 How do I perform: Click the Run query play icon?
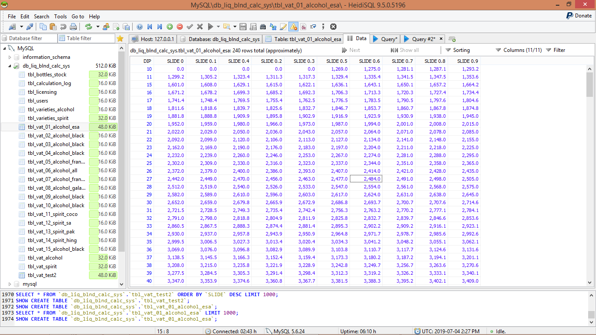coord(210,27)
